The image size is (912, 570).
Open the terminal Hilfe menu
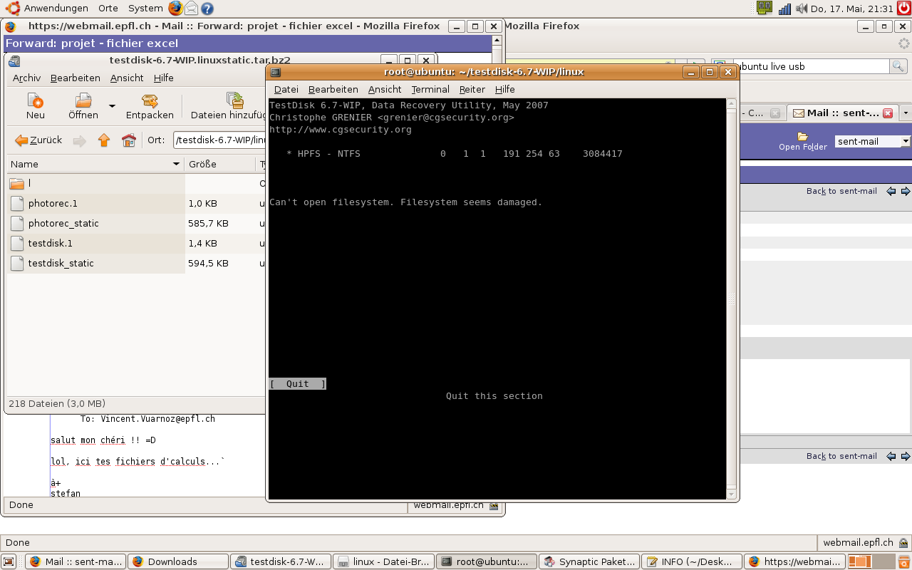(x=504, y=90)
